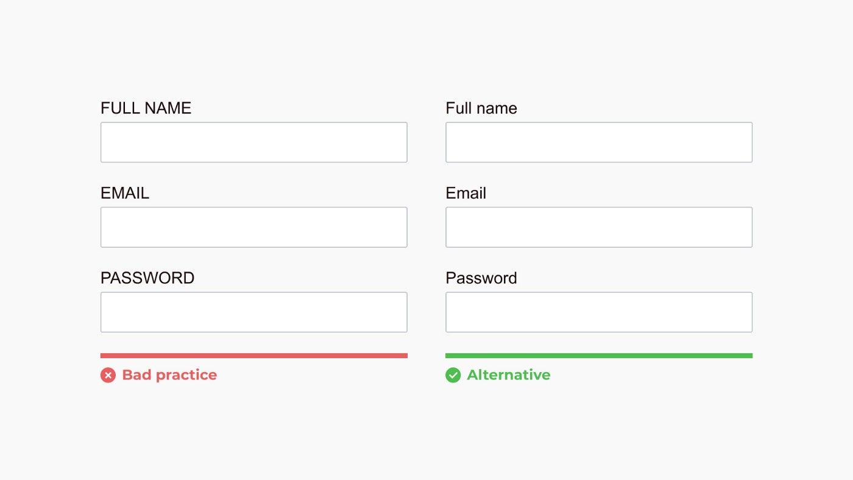Focus the uppercase FULL NAME input field

click(x=254, y=142)
